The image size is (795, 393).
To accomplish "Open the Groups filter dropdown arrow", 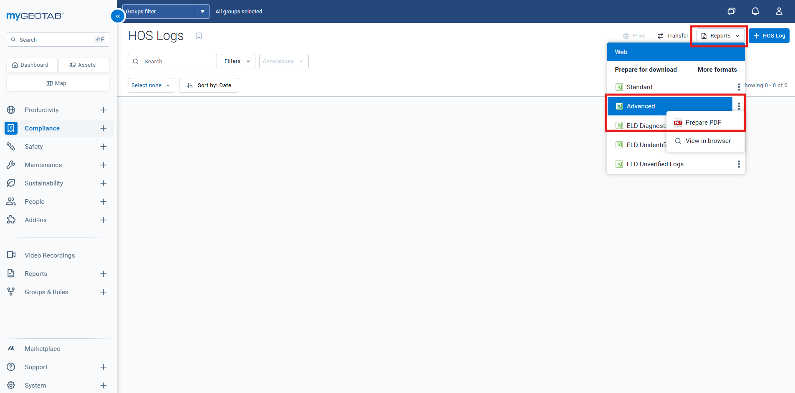I will click(202, 11).
